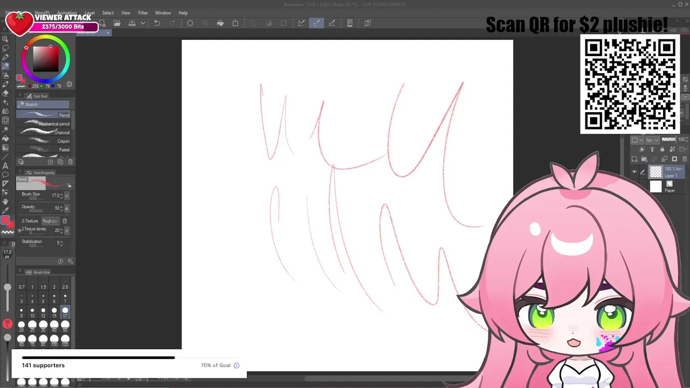Image resolution: width=690 pixels, height=388 pixels.
Task: Open the Help menu
Action: (183, 13)
